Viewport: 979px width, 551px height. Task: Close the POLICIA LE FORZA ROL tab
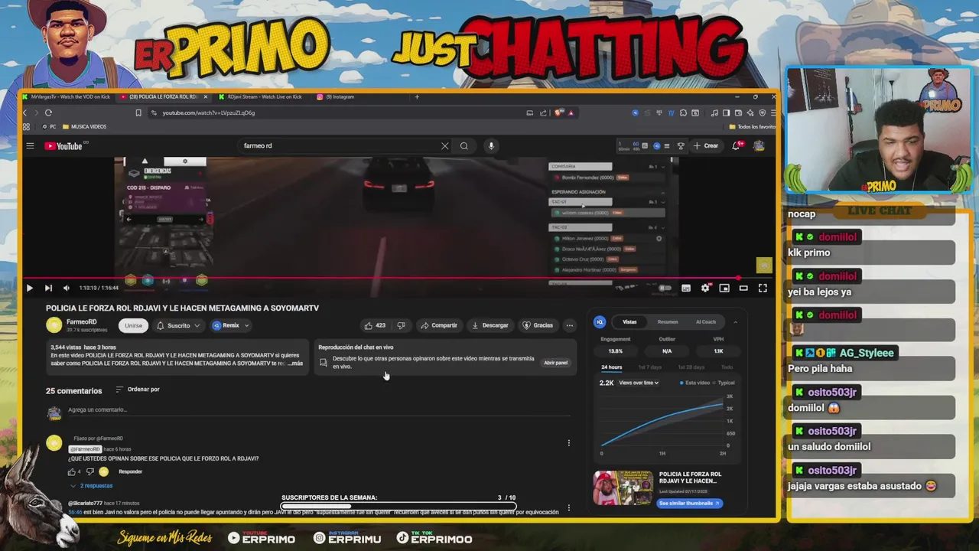tap(205, 96)
